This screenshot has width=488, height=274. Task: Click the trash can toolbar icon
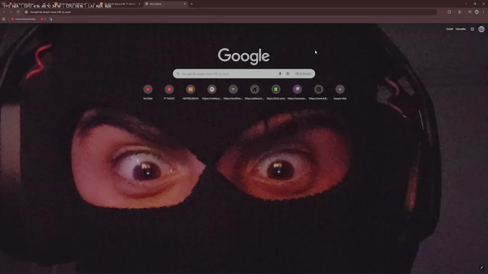click(459, 12)
